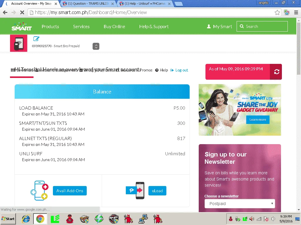Open the Postpaid newsletter dropdown

point(240,204)
